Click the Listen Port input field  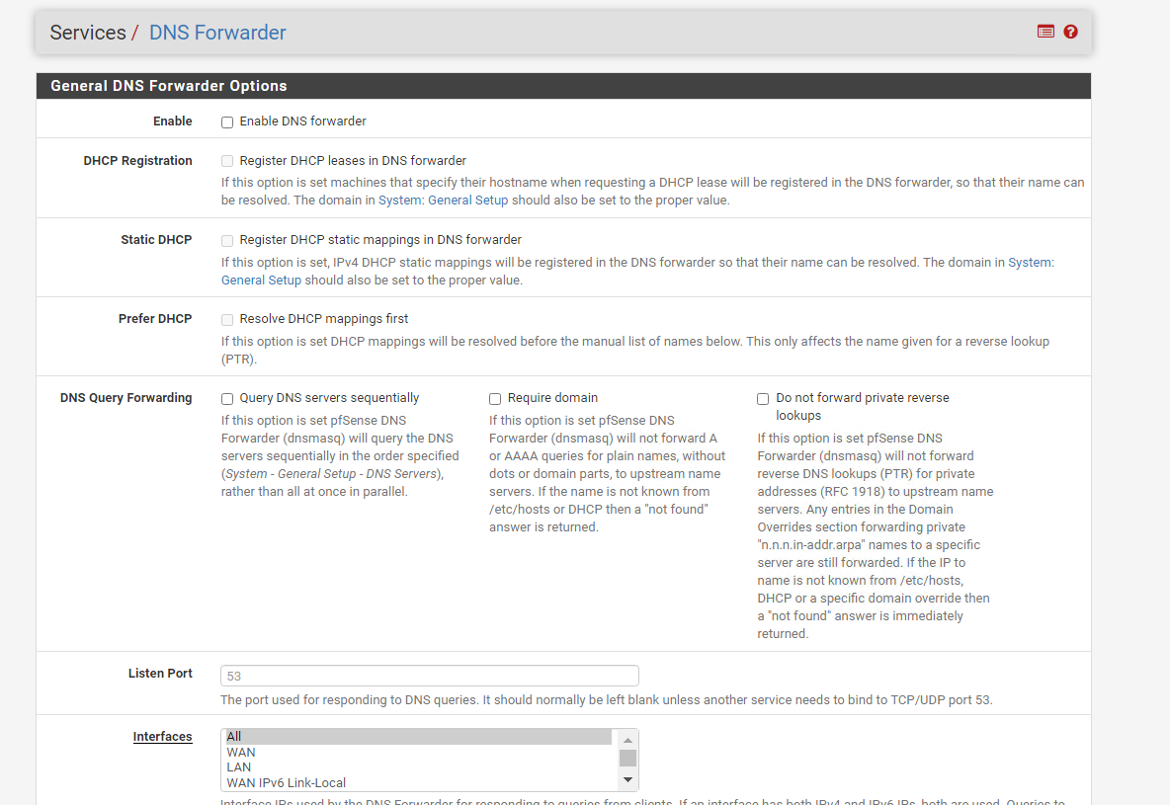(x=429, y=676)
